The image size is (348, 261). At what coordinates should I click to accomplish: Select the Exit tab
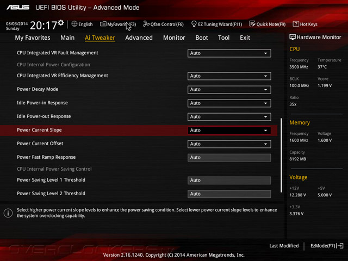coord(245,38)
